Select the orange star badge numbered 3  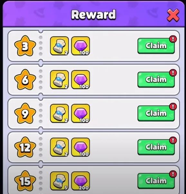[x=25, y=46]
